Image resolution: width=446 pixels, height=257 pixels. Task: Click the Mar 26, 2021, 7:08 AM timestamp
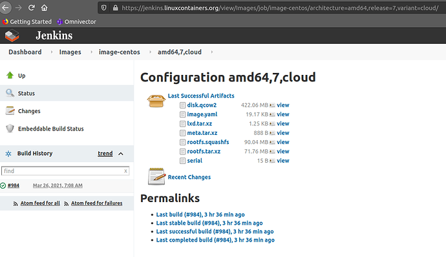(x=58, y=185)
